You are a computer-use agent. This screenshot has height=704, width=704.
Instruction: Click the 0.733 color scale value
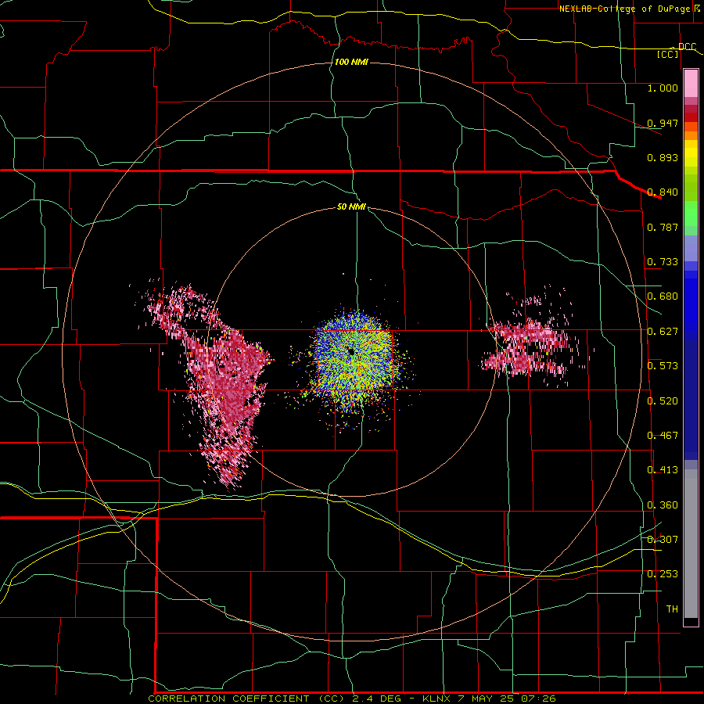(663, 262)
